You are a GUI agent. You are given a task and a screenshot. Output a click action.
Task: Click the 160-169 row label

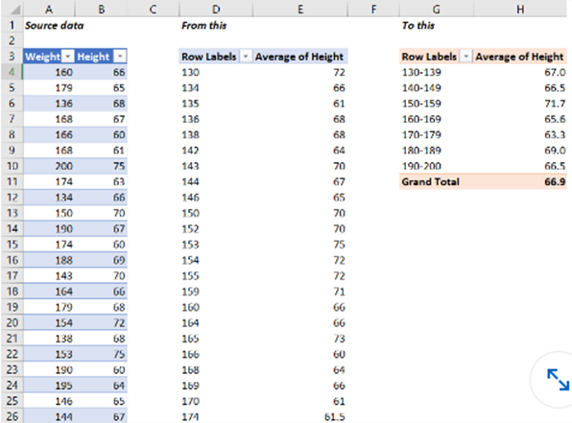[421, 119]
